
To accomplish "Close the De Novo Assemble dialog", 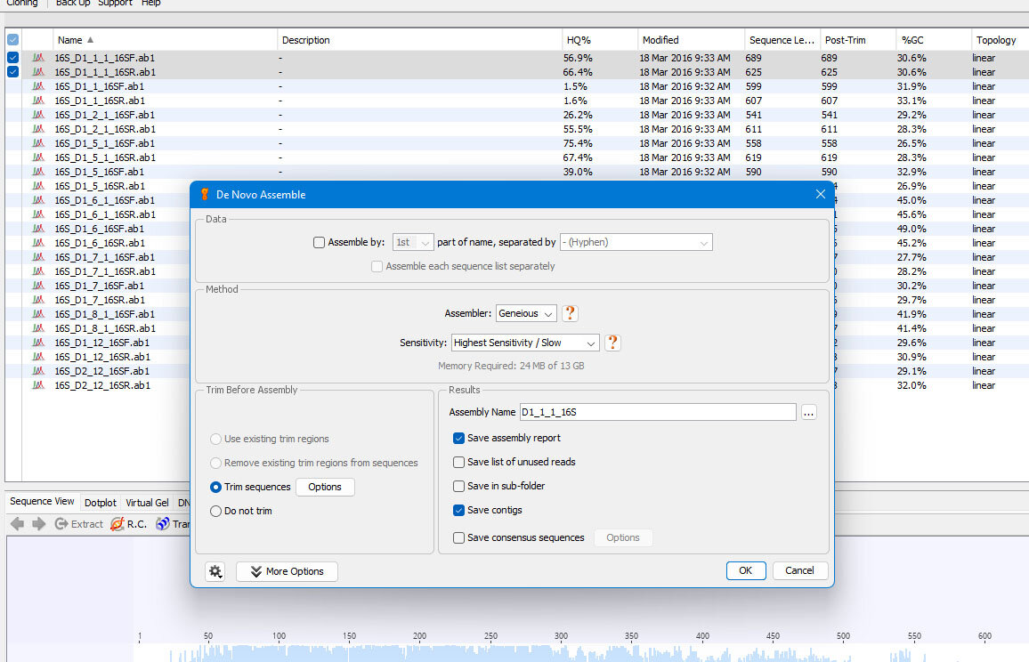I will point(821,194).
